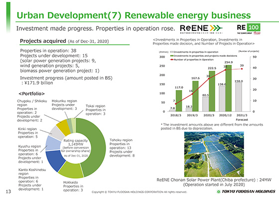Click the 'Kanto Koshinetsu region' label
This screenshot has width=279, height=197.
point(32,172)
